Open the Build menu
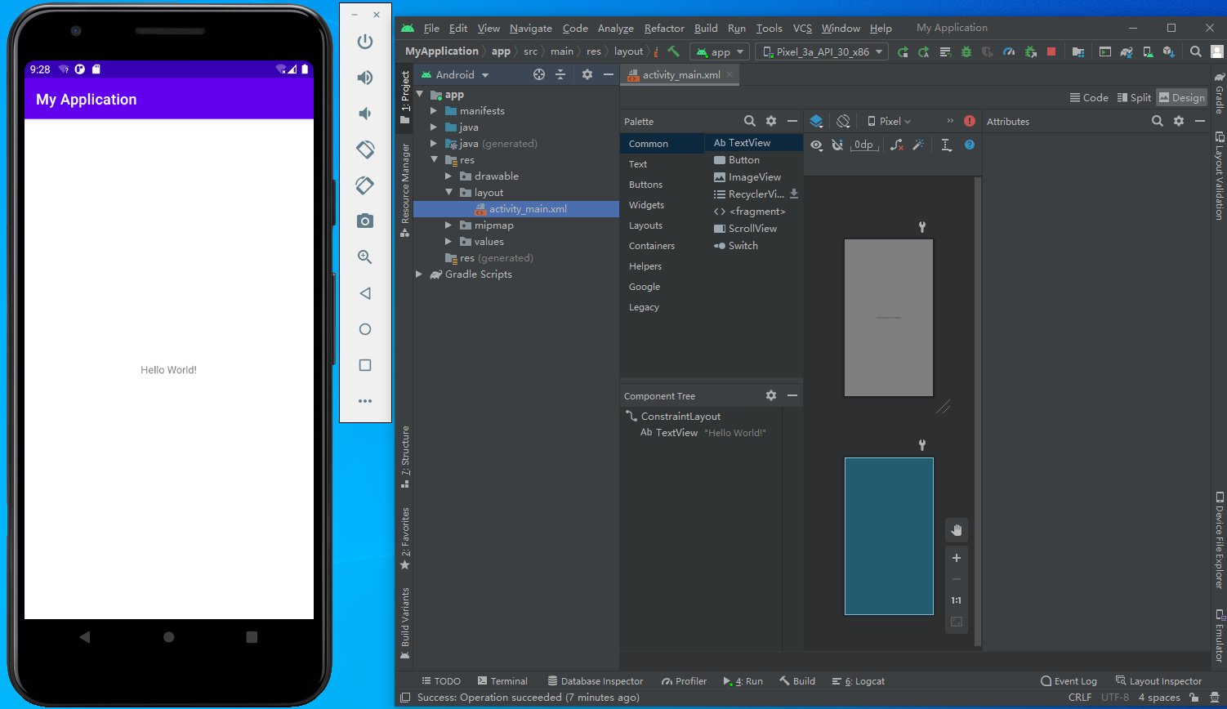The height and width of the screenshot is (709, 1227). click(x=706, y=28)
